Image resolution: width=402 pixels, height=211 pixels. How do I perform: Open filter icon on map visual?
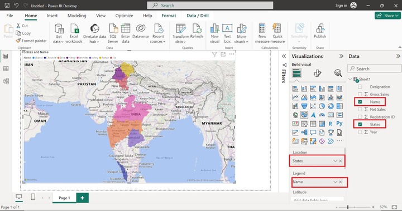click(214, 54)
